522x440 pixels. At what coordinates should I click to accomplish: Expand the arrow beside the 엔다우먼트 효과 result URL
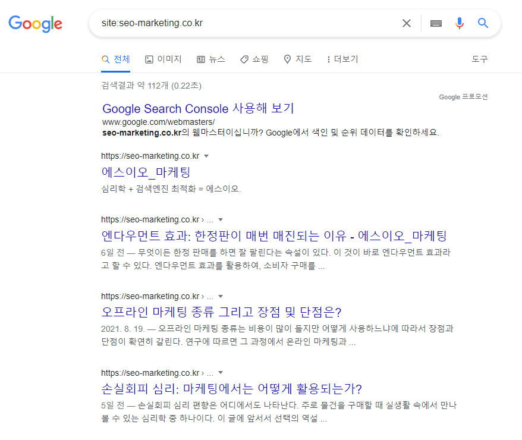221,219
